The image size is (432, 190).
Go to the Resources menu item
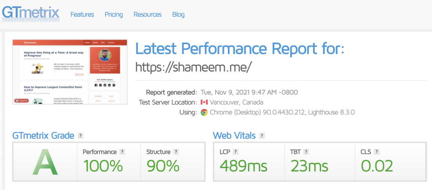point(148,14)
